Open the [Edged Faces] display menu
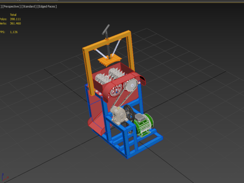This screenshot has height=183, width=244. [x=47, y=7]
